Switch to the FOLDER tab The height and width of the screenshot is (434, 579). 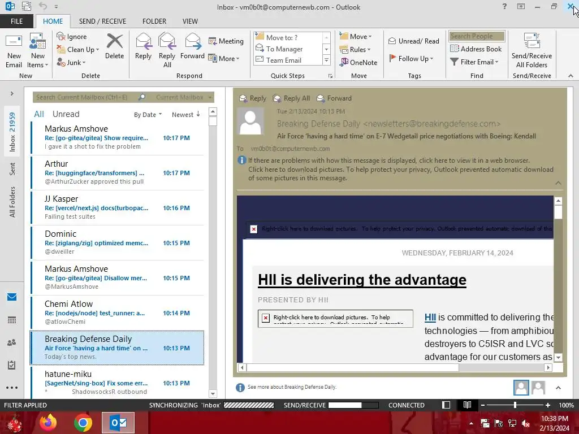coord(154,21)
